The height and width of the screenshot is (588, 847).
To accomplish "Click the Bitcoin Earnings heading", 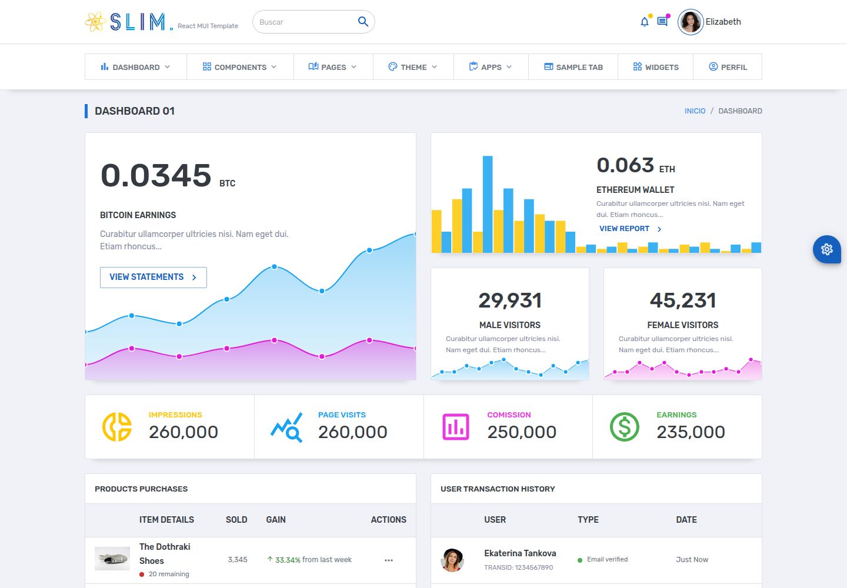I will pos(138,215).
